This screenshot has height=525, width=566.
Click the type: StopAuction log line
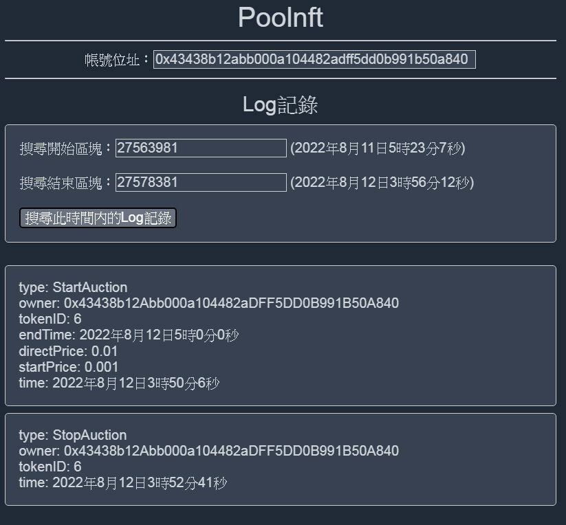coord(72,435)
